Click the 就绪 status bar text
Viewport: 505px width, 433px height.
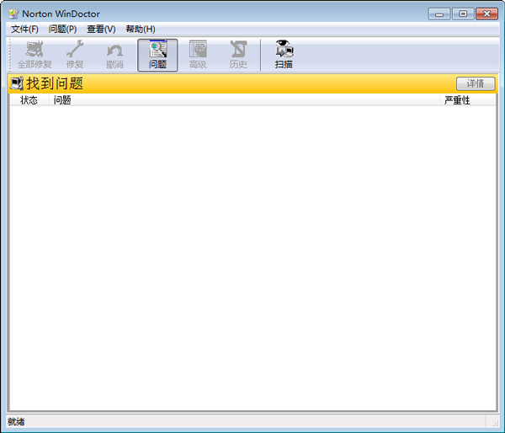(16, 421)
